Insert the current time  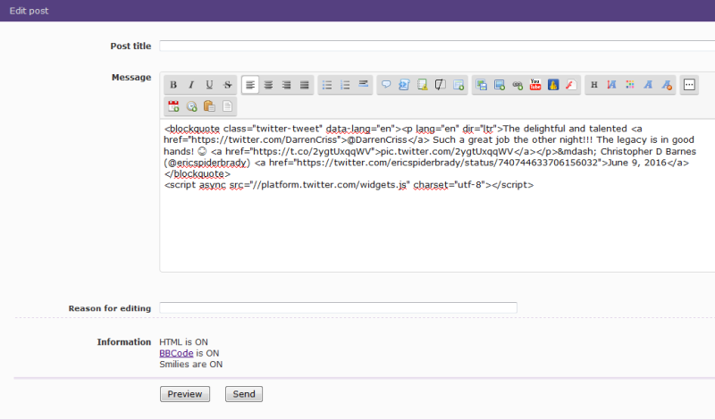pos(191,106)
